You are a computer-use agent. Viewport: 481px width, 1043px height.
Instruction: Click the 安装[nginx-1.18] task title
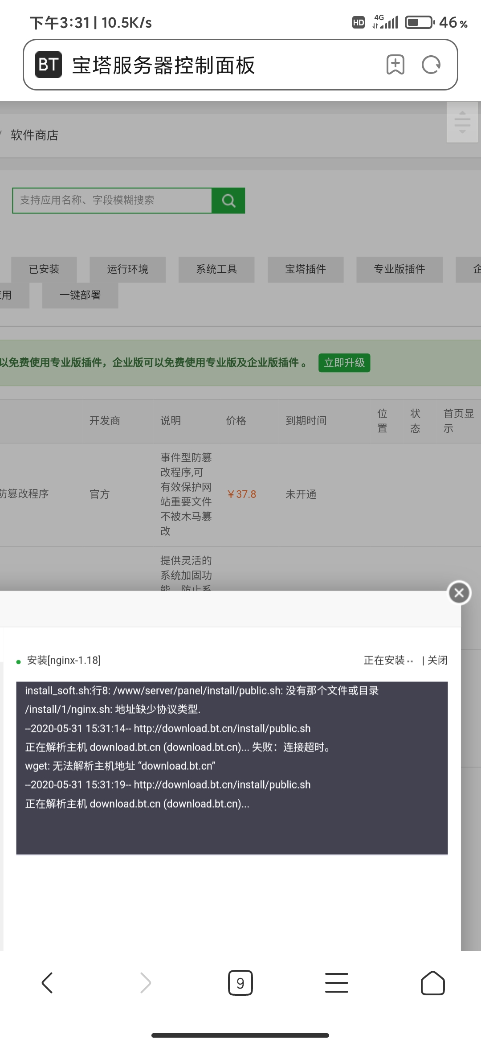[64, 660]
